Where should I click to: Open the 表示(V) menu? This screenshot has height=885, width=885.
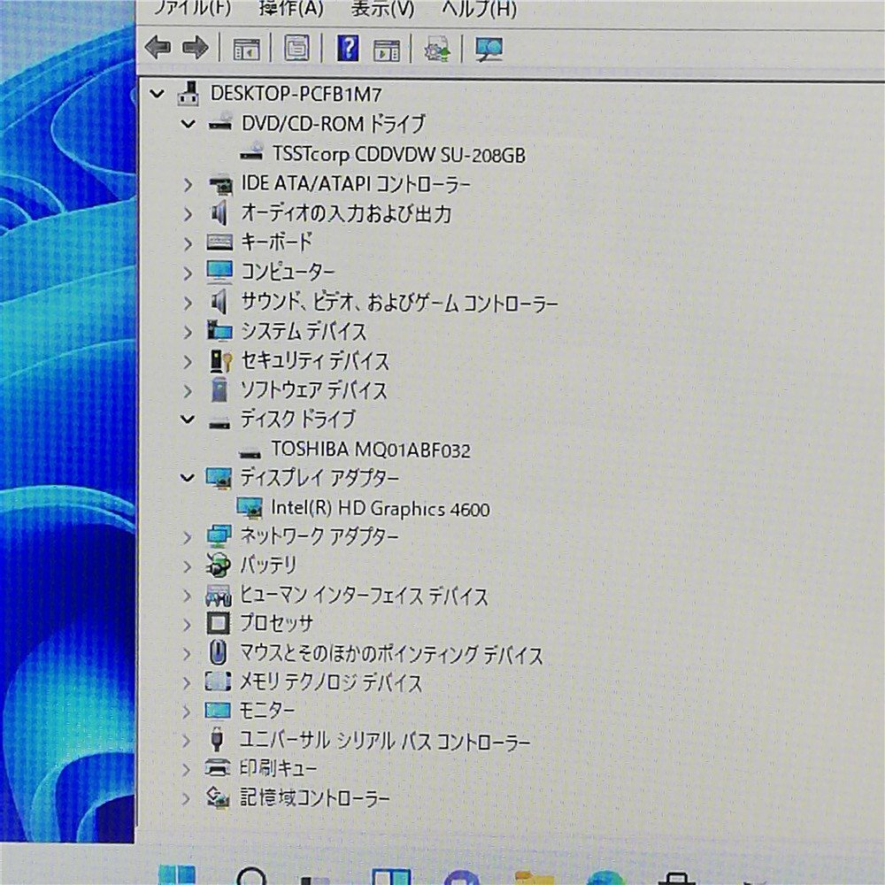[382, 8]
